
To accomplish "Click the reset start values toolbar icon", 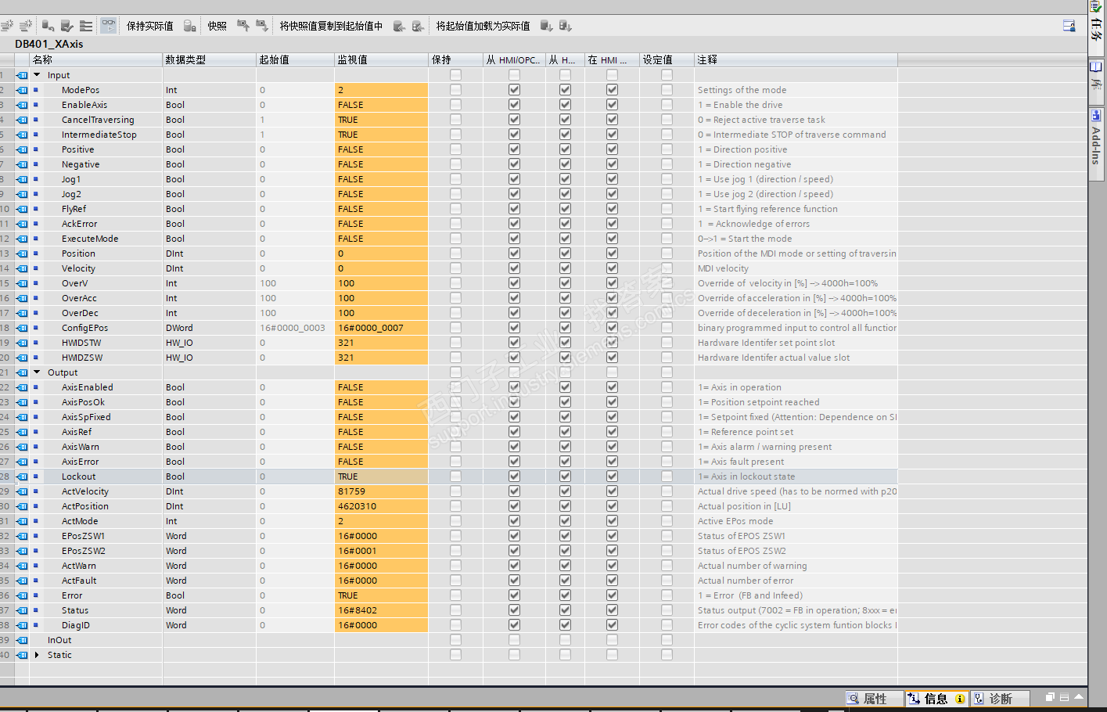I will coord(48,26).
